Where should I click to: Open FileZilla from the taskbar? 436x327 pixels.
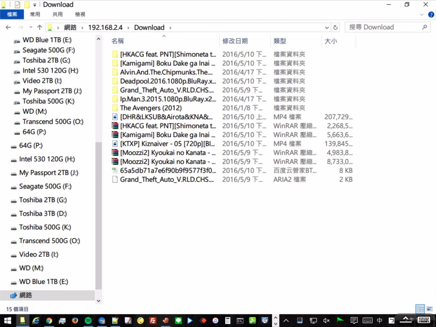pyautogui.click(x=153, y=321)
